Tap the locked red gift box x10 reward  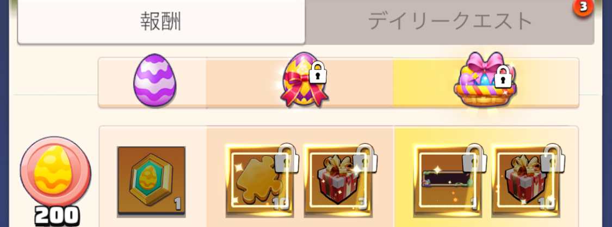pos(526,181)
